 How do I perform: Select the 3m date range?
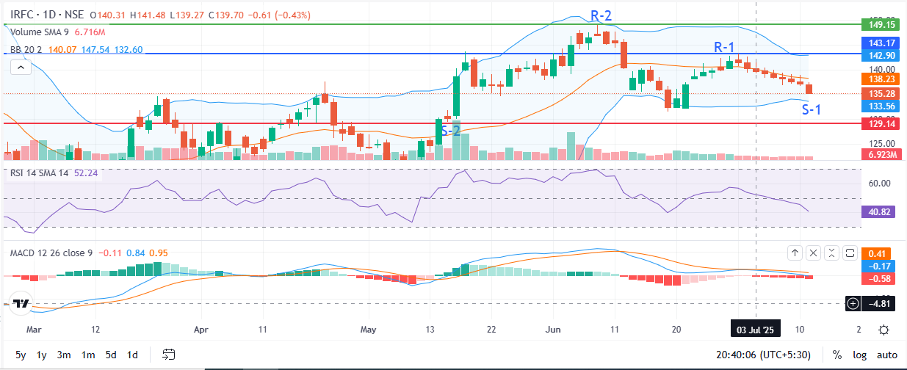pos(65,355)
